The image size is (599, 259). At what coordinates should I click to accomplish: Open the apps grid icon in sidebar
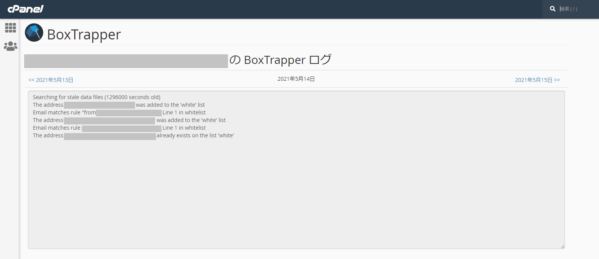point(10,28)
